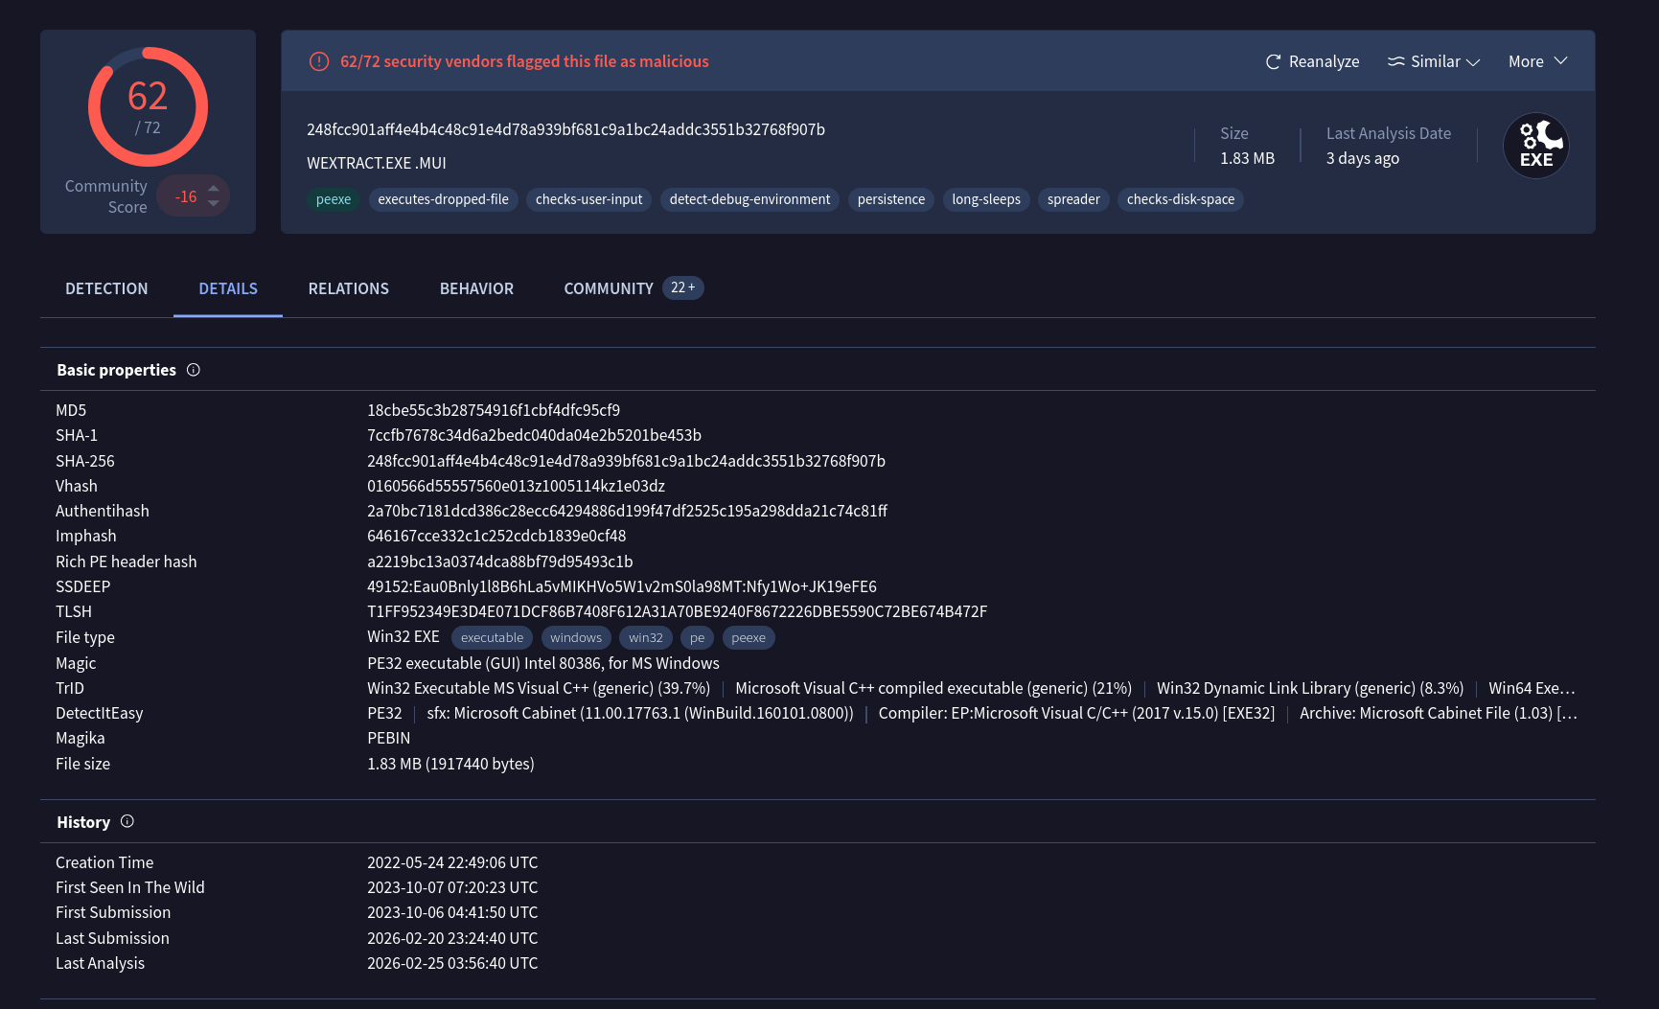Expand the Similar options chevron
This screenshot has height=1009, width=1659.
1472,62
